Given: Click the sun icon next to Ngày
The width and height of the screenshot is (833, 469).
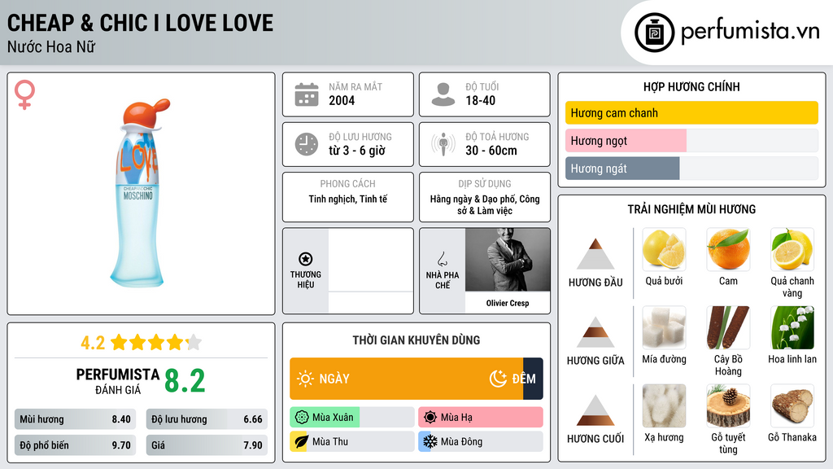Looking at the screenshot, I should (x=305, y=379).
